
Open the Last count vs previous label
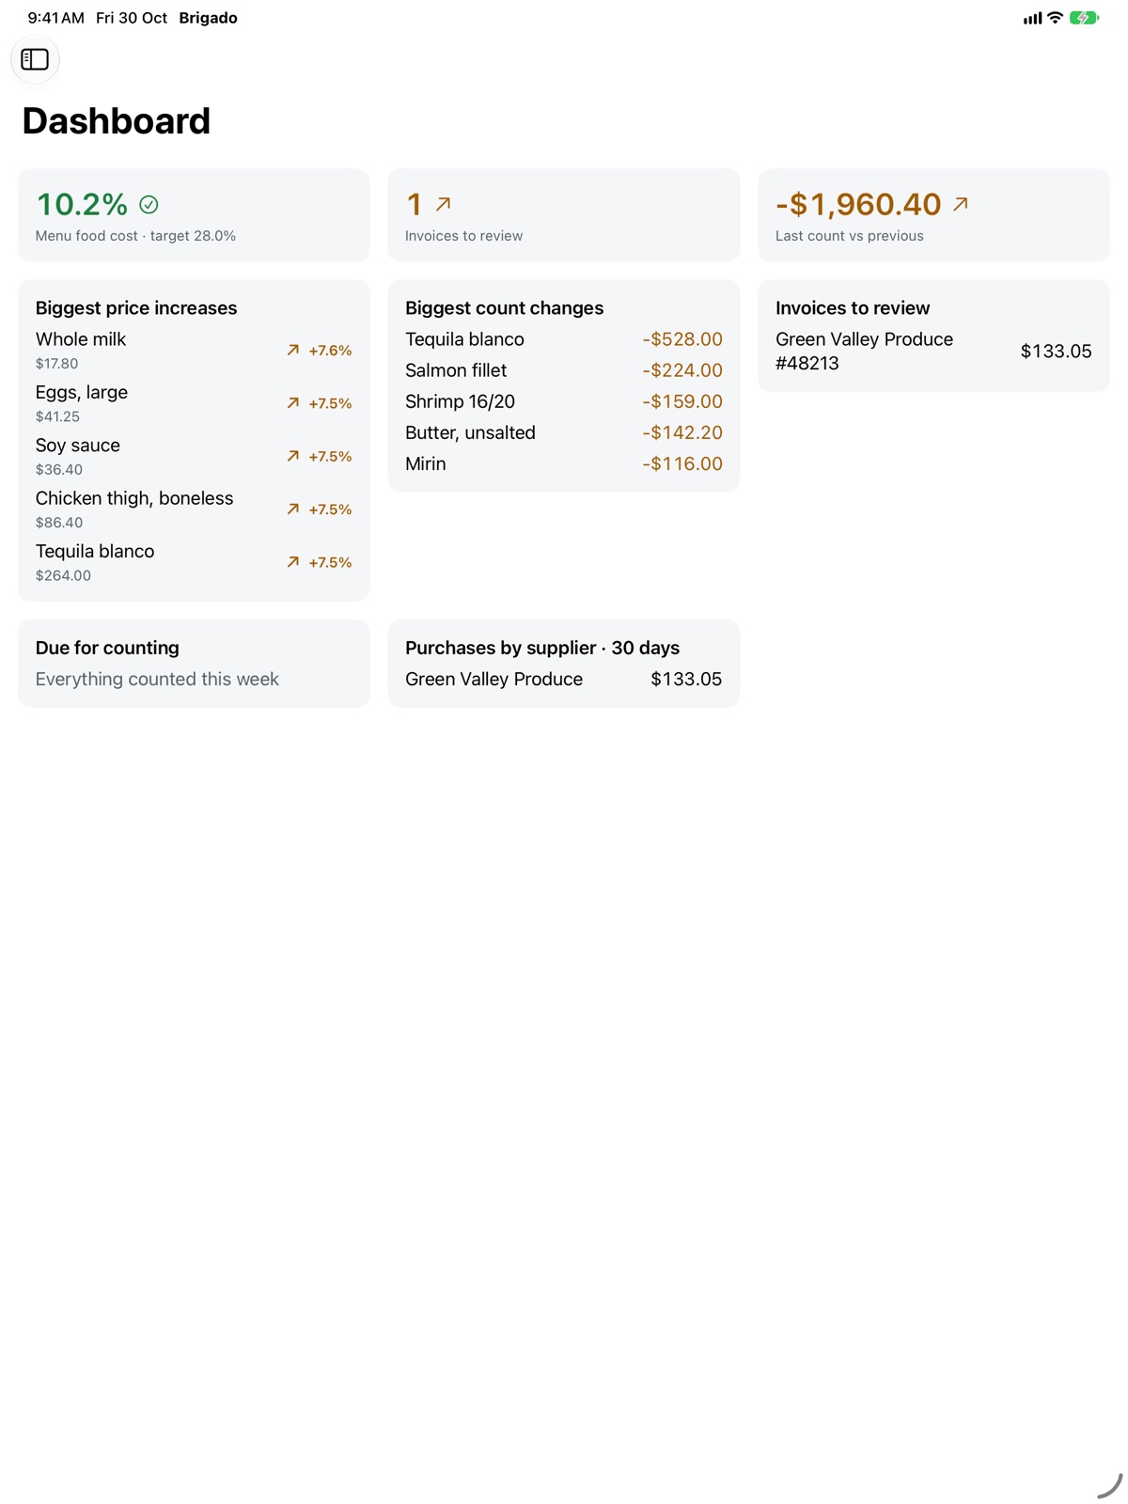(x=849, y=236)
